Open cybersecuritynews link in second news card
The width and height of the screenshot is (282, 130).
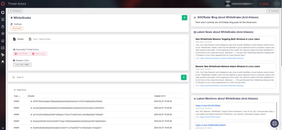[222, 86]
